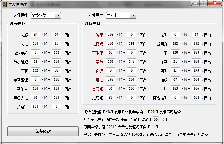Expand the 塞利斯 male character dropdown
Viewport: 224px width, 144px height.
click(x=133, y=15)
